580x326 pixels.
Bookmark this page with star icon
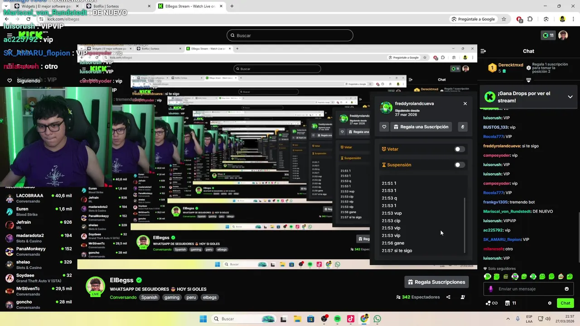point(503,19)
